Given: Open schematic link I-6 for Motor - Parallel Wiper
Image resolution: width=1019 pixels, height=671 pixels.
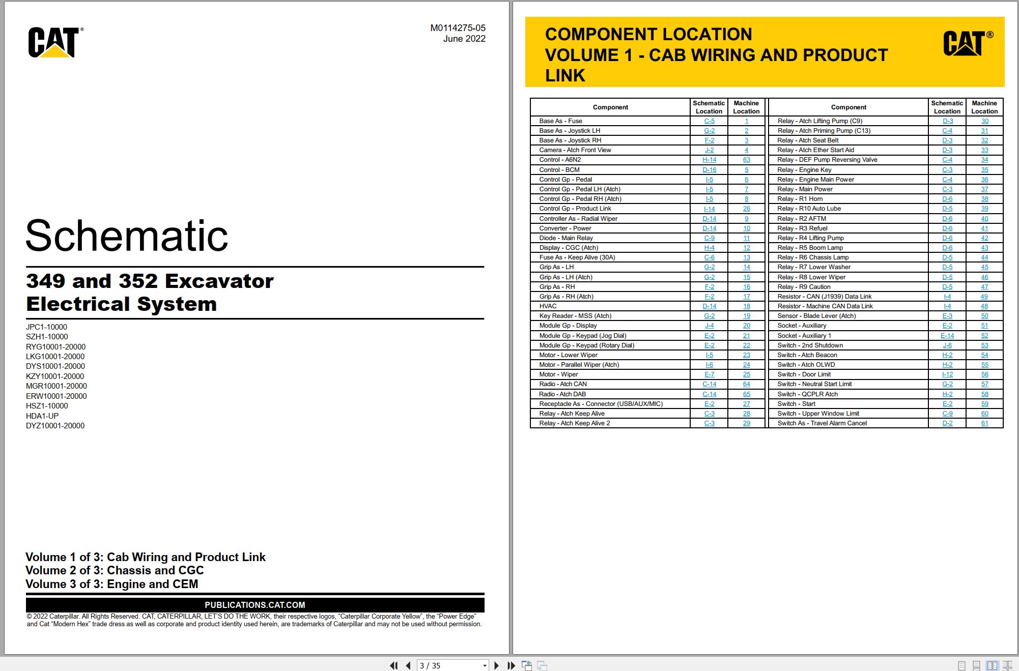Looking at the screenshot, I should coord(709,365).
